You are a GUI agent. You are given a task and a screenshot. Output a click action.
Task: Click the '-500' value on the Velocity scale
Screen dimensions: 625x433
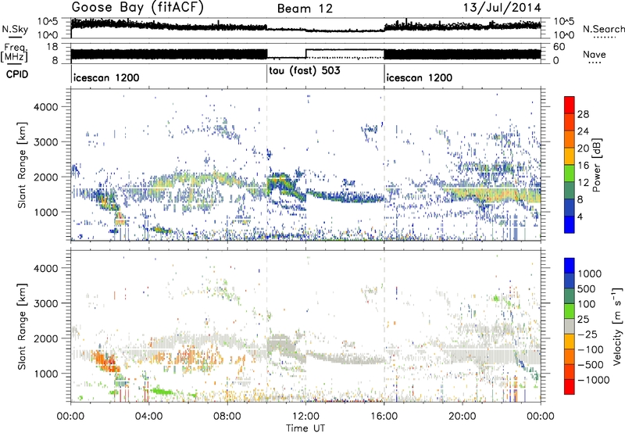591,364
